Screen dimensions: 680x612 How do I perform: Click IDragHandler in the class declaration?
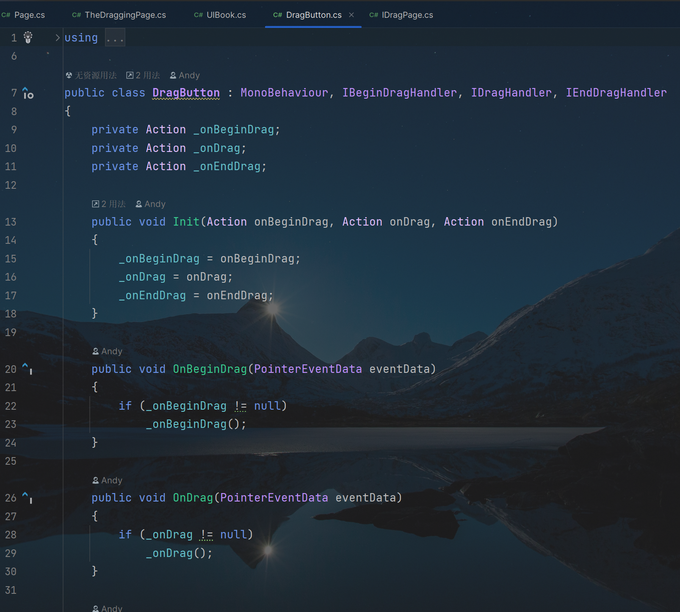tap(511, 93)
